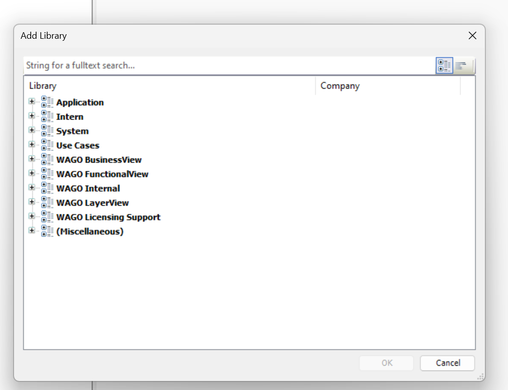Expand the Use Cases category
Viewport: 508px width, 390px height.
pyautogui.click(x=32, y=144)
